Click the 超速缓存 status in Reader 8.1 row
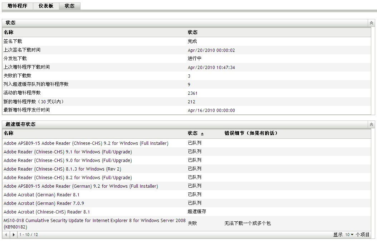 pos(197,212)
